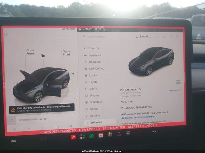Tap the Model Y thumbnail in Software panel
This screenshot has width=205, height=153.
[x=151, y=61]
